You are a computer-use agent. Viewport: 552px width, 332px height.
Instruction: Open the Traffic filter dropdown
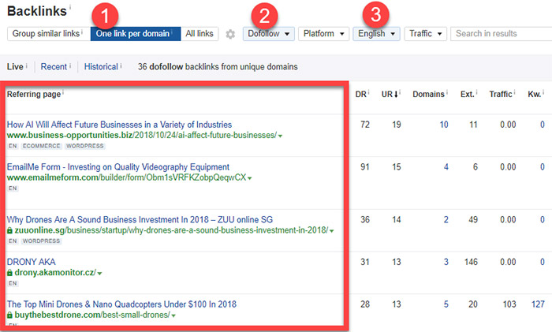tap(425, 34)
